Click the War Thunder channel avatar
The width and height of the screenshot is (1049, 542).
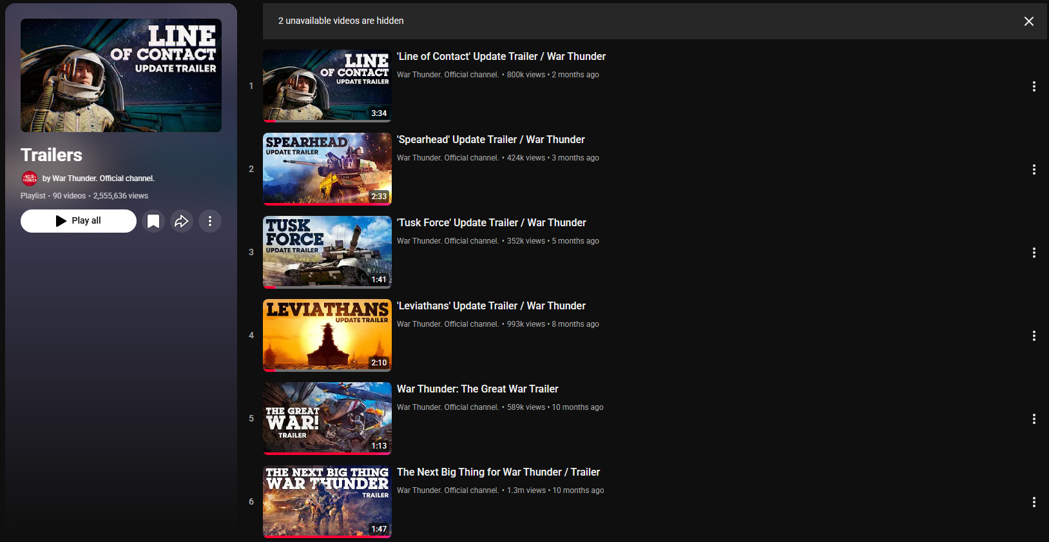pos(30,179)
